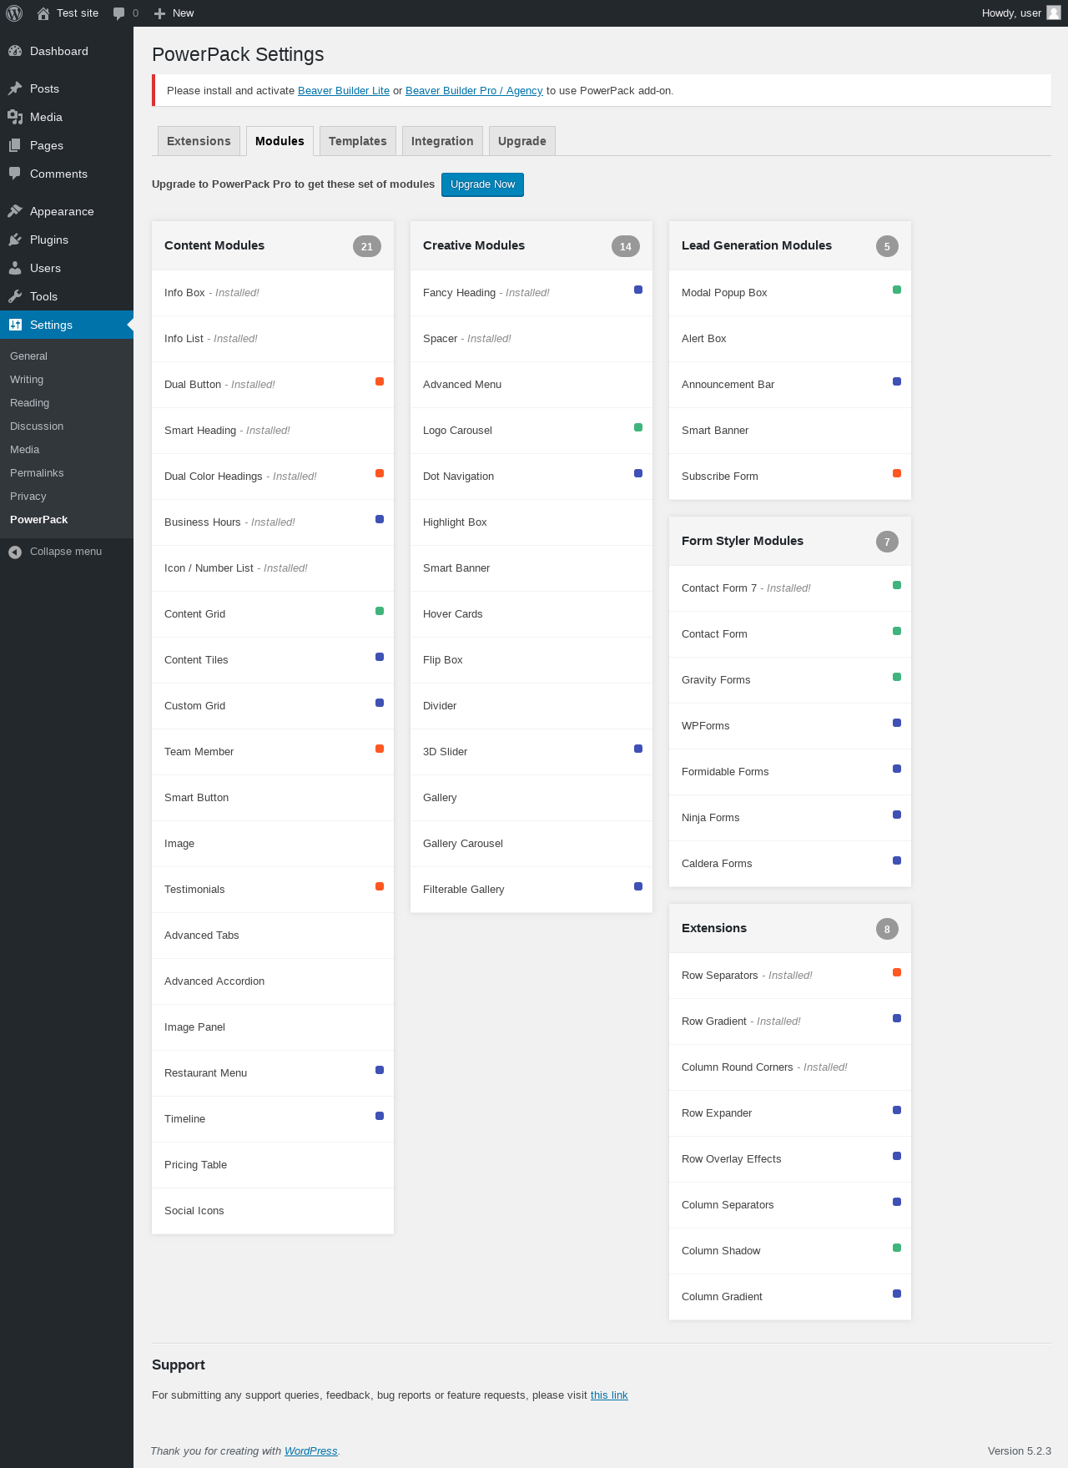Image resolution: width=1068 pixels, height=1468 pixels.
Task: Open the Templates tab
Action: [x=357, y=141]
